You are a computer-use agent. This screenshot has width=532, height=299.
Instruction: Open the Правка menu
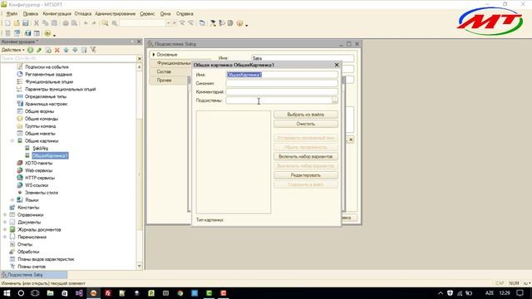[x=30, y=14]
